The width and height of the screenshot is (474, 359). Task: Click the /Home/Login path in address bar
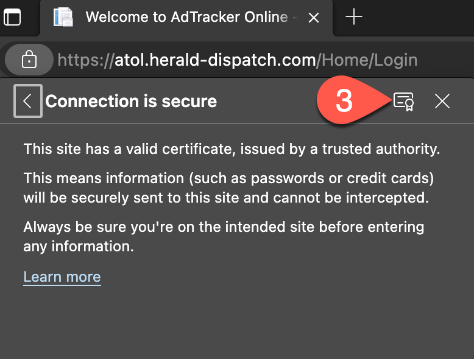[x=369, y=60]
